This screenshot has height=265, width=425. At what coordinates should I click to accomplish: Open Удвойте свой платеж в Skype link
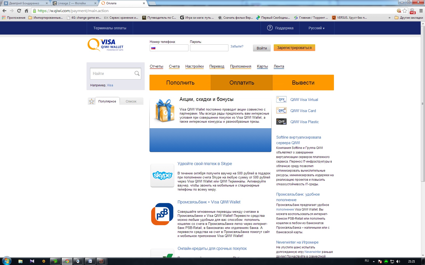(x=205, y=164)
